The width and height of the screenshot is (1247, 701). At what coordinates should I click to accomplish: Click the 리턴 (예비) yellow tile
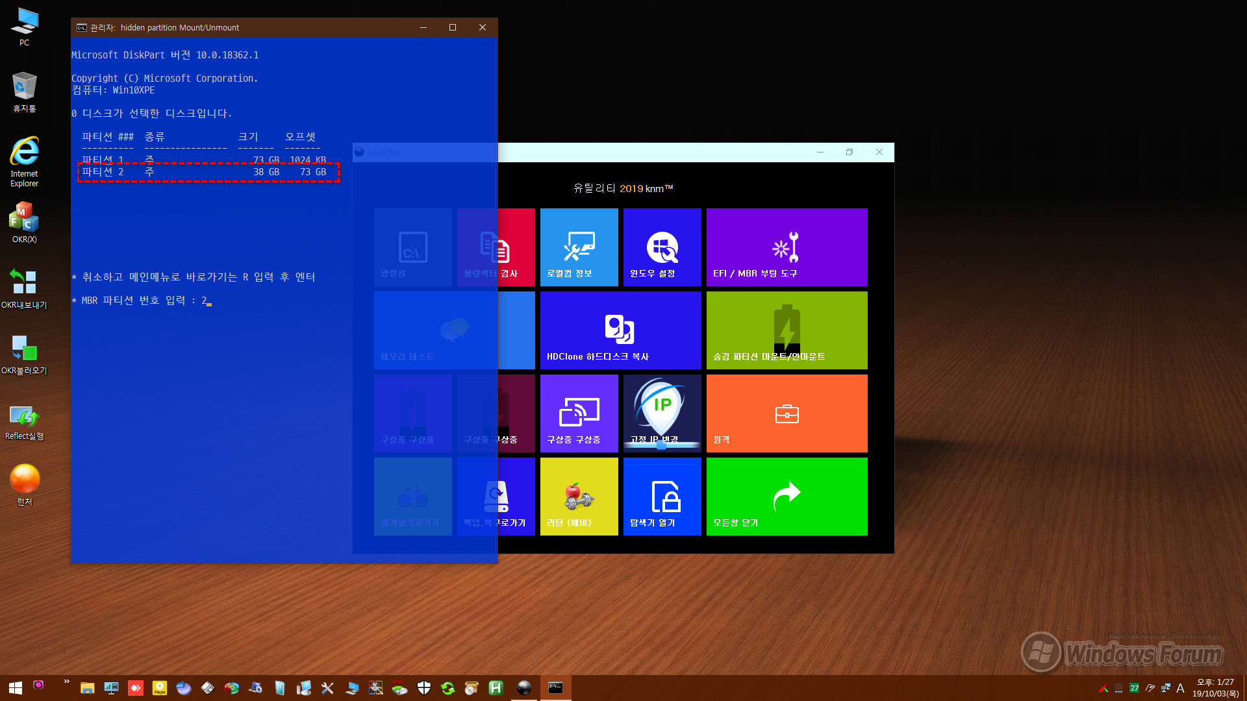tap(579, 497)
